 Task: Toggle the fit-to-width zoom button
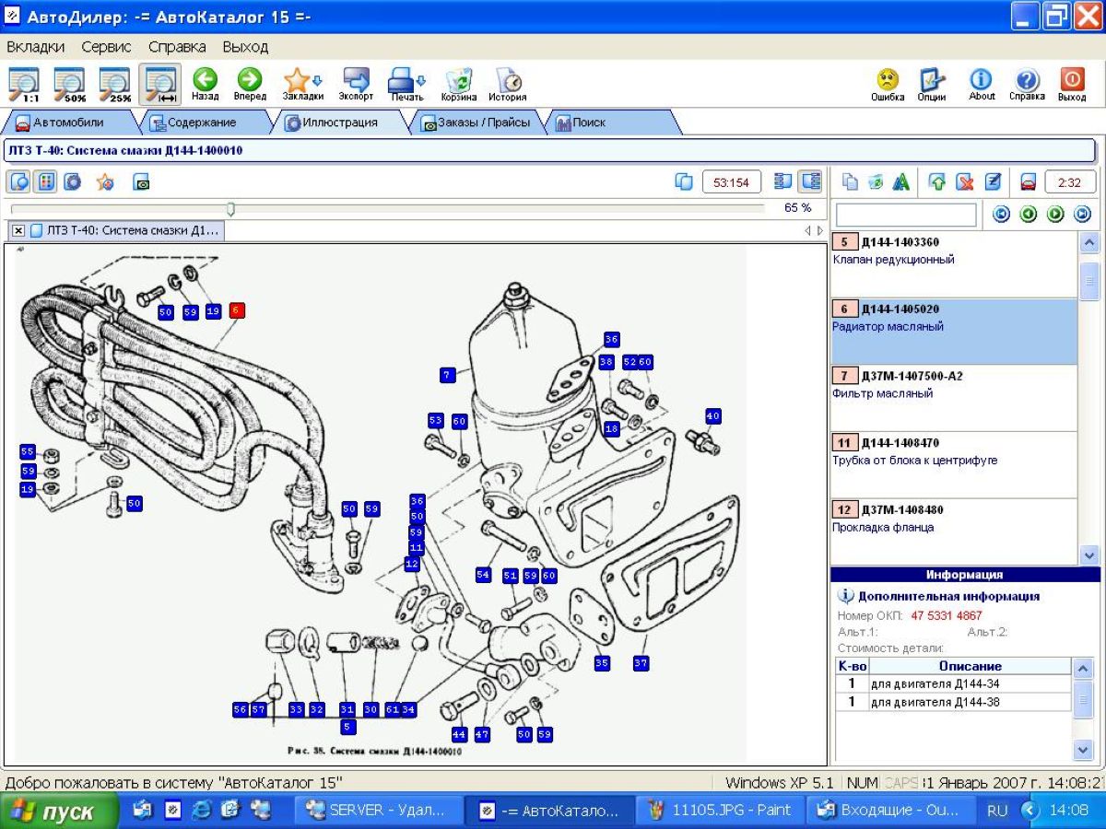click(159, 83)
